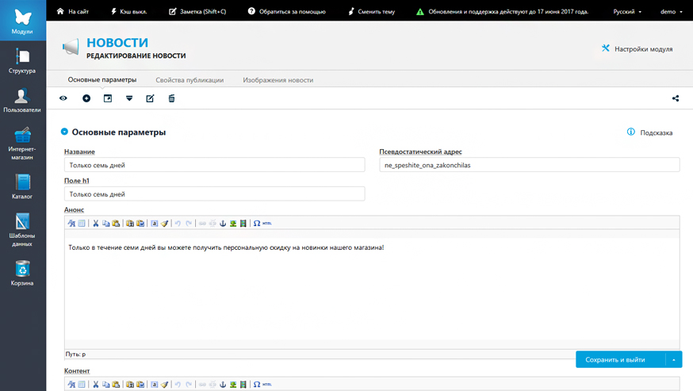Click Обратиться за помощью
The height and width of the screenshot is (391, 693).
tap(287, 11)
